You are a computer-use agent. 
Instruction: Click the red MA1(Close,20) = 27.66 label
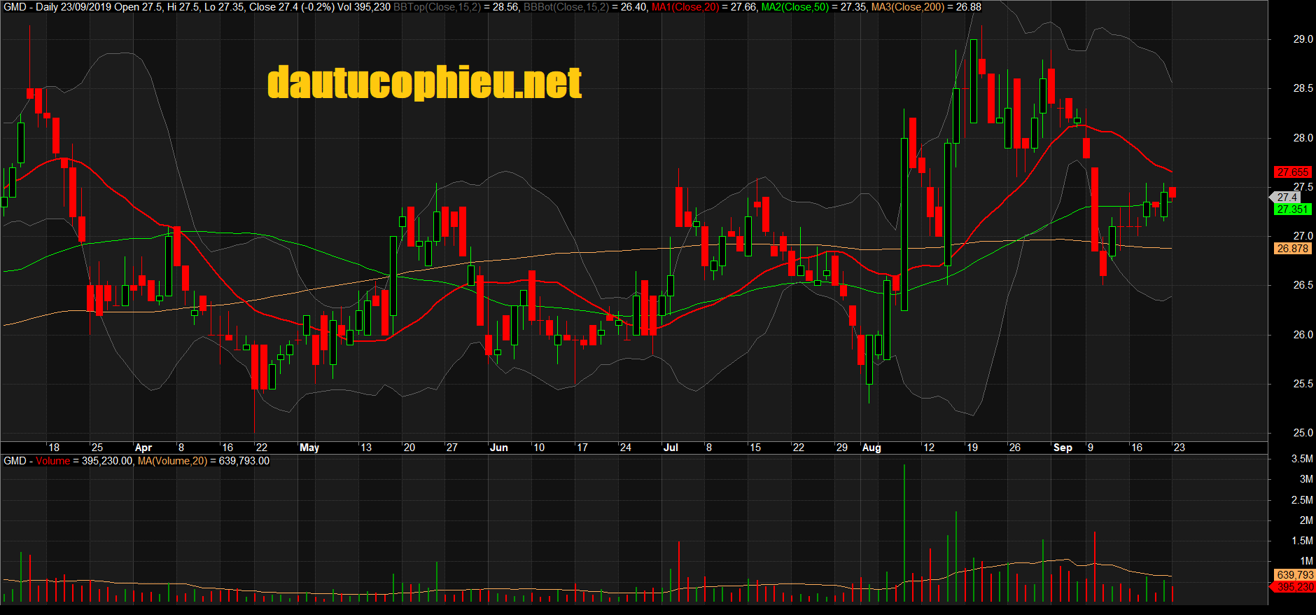[x=704, y=7]
